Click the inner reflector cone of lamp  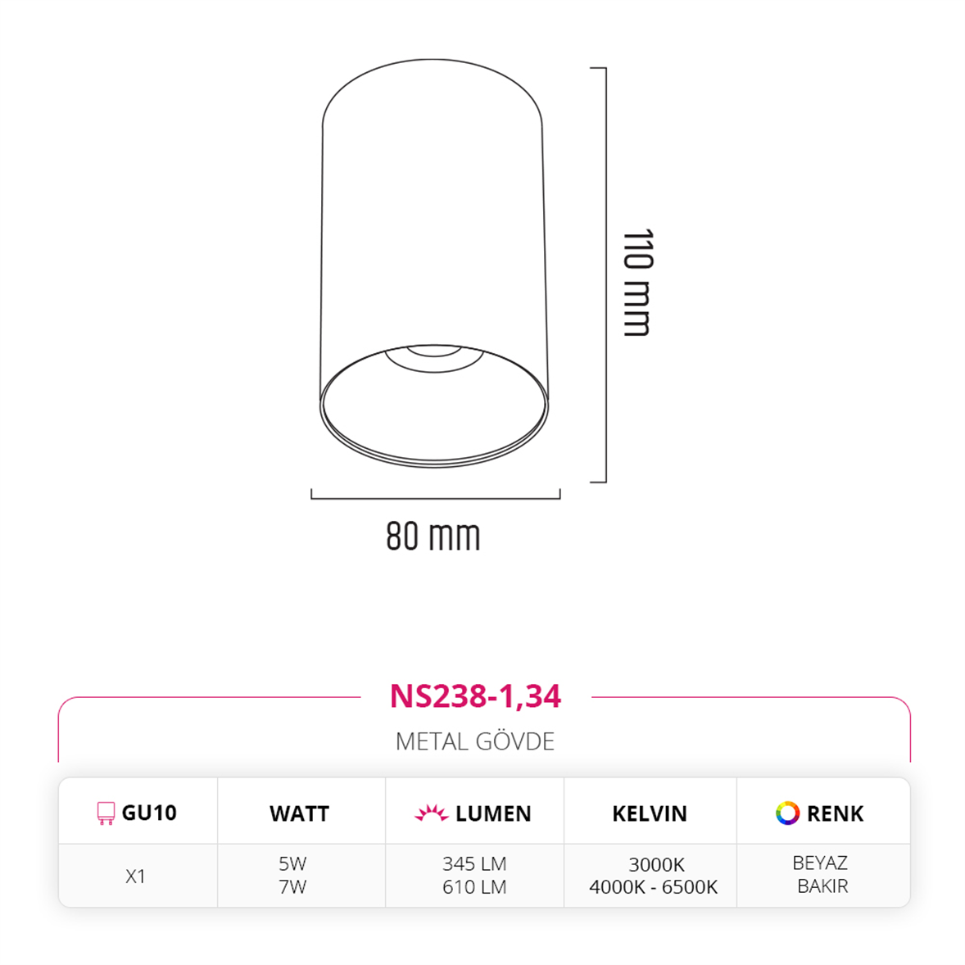(434, 403)
